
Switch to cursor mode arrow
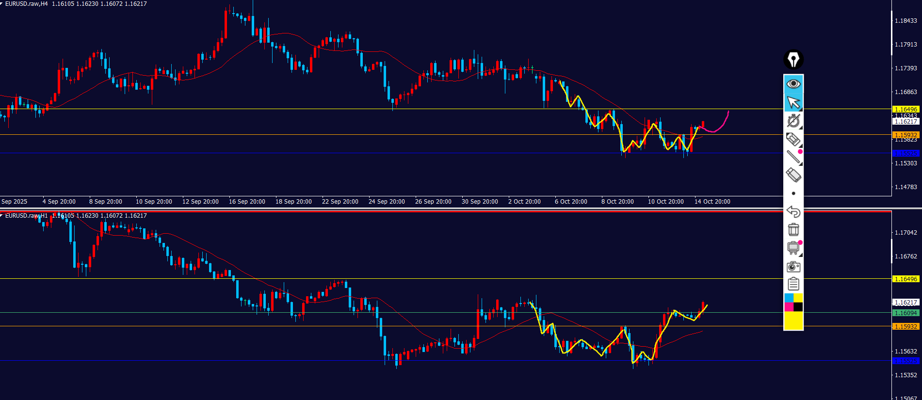pos(793,102)
